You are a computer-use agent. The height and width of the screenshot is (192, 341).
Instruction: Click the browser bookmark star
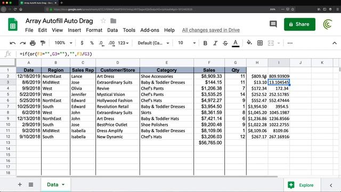pyautogui.click(x=293, y=10)
